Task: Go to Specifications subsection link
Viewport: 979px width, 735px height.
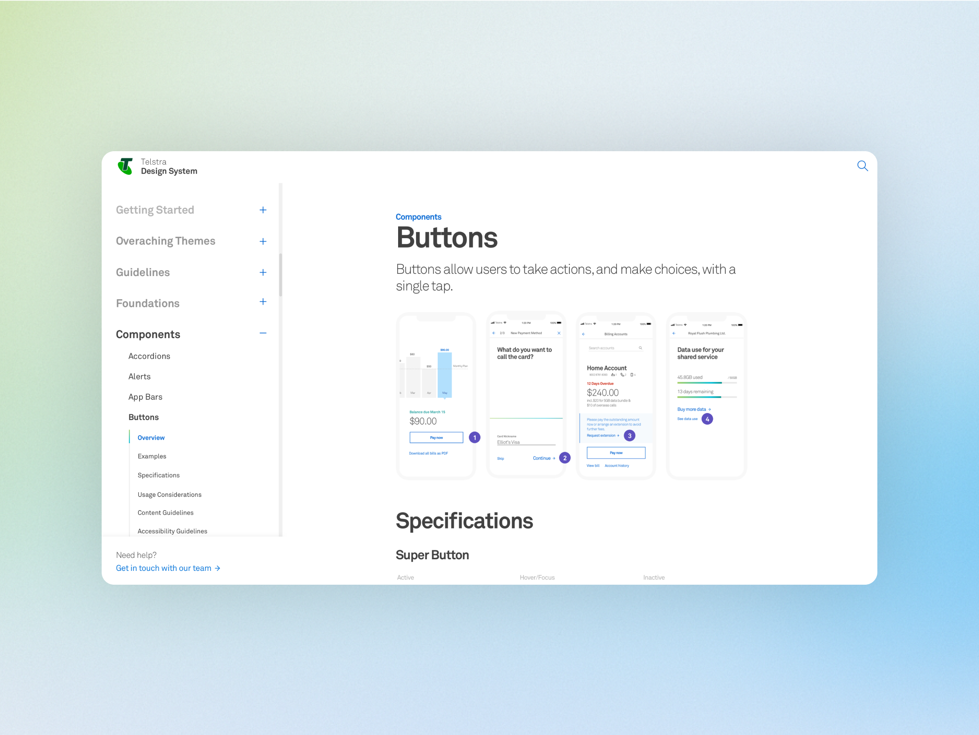Action: [x=159, y=475]
